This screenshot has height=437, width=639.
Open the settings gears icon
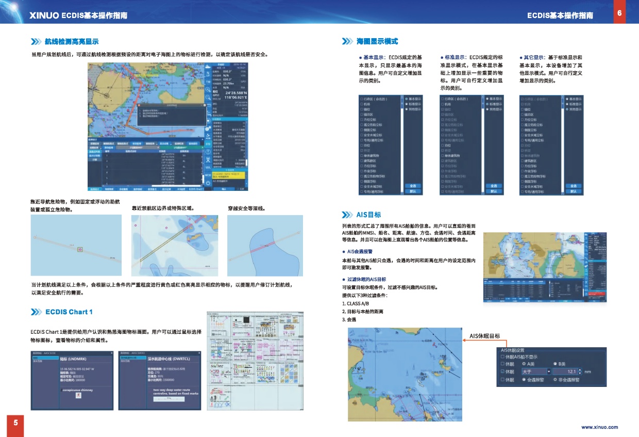pyautogui.click(x=208, y=128)
